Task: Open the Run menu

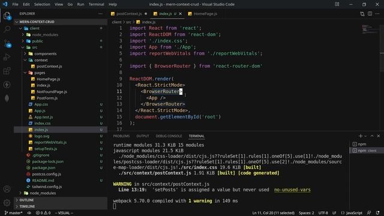Action: pyautogui.click(x=80, y=4)
